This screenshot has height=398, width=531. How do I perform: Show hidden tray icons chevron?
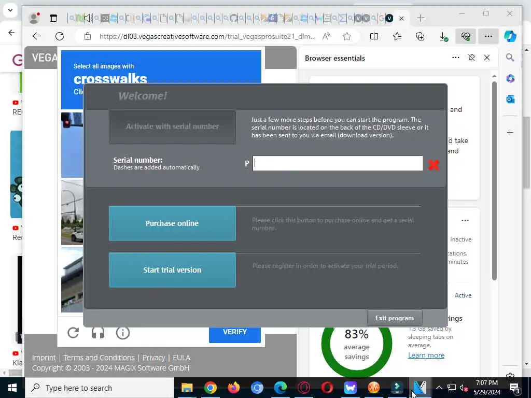(439, 388)
